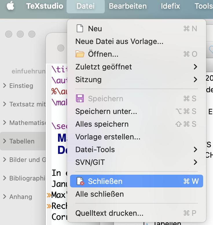Select Tabellen in the sidebar
Image resolution: width=213 pixels, height=225 pixels.
22,141
